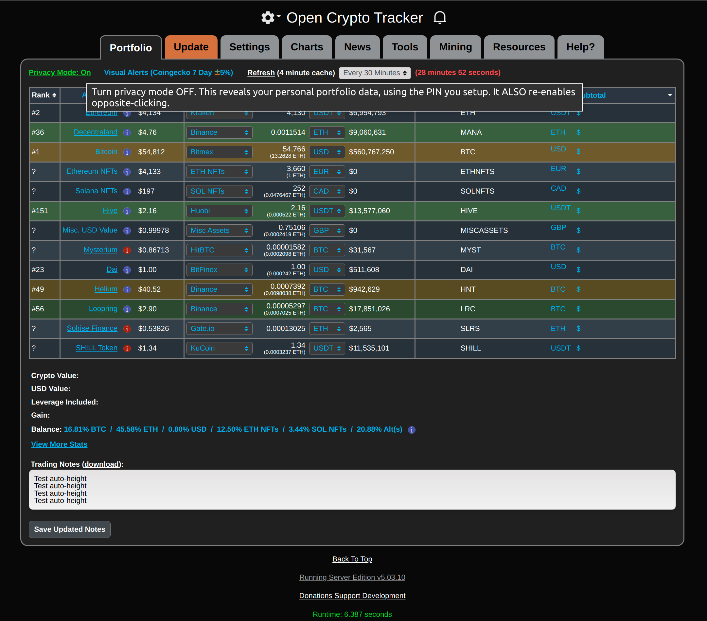Click Visual Alerts Coingecko 7 Day link
The height and width of the screenshot is (621, 707).
point(168,73)
